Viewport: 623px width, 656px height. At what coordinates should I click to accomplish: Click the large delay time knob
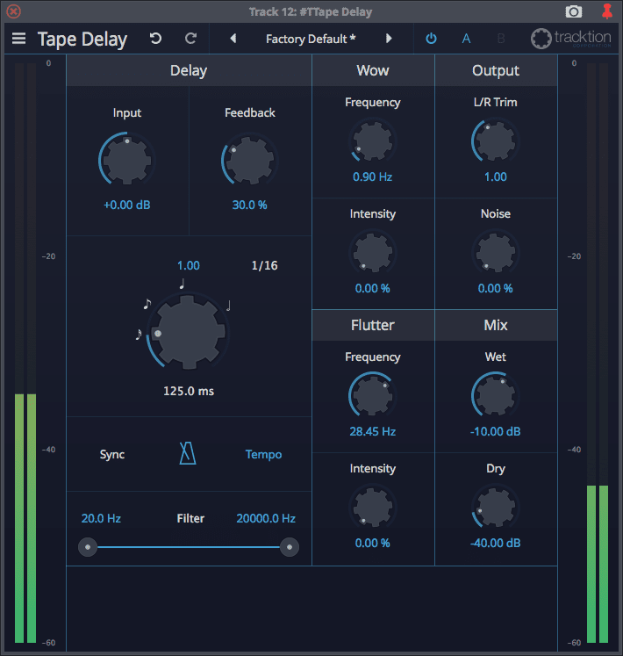pos(188,332)
